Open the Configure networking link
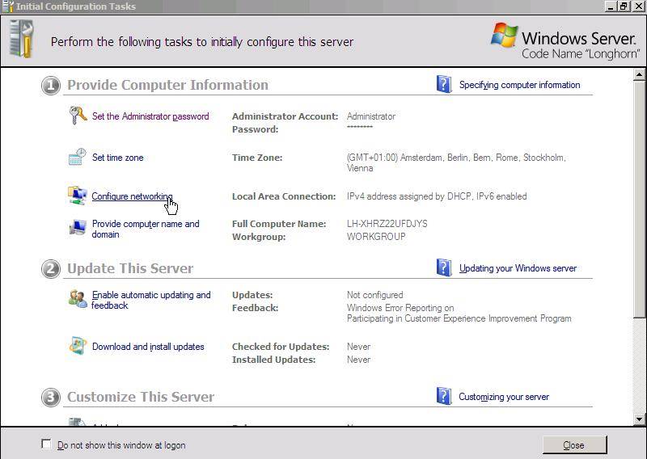Screen dimensions: 647x459 click(x=132, y=196)
